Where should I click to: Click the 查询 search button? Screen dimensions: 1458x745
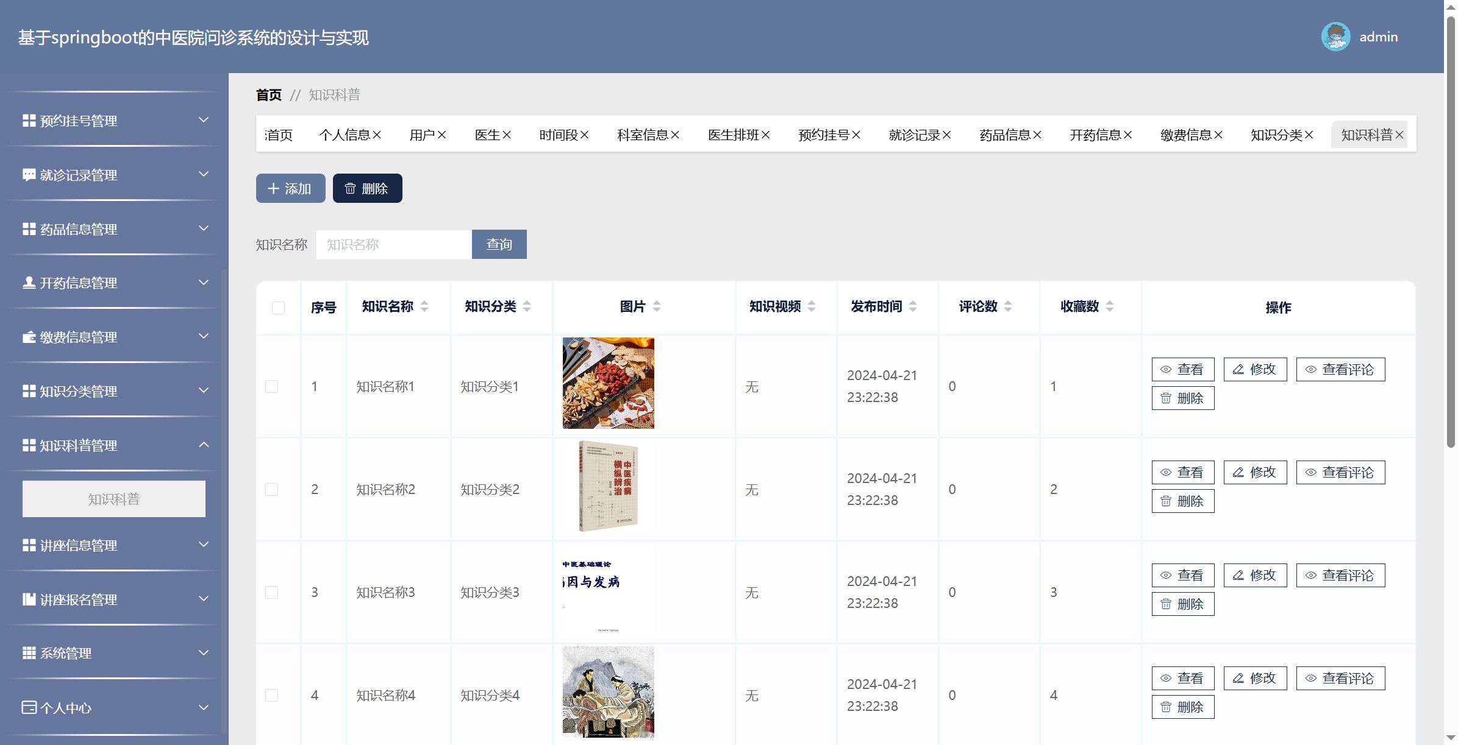[x=499, y=244]
